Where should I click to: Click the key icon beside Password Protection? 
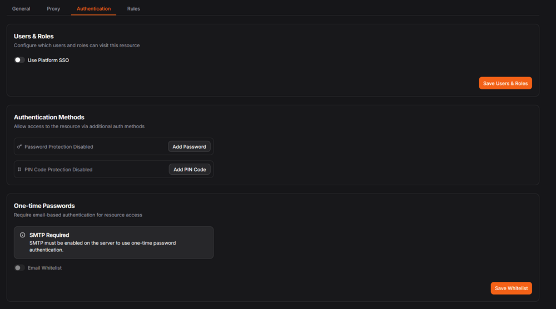click(x=19, y=146)
